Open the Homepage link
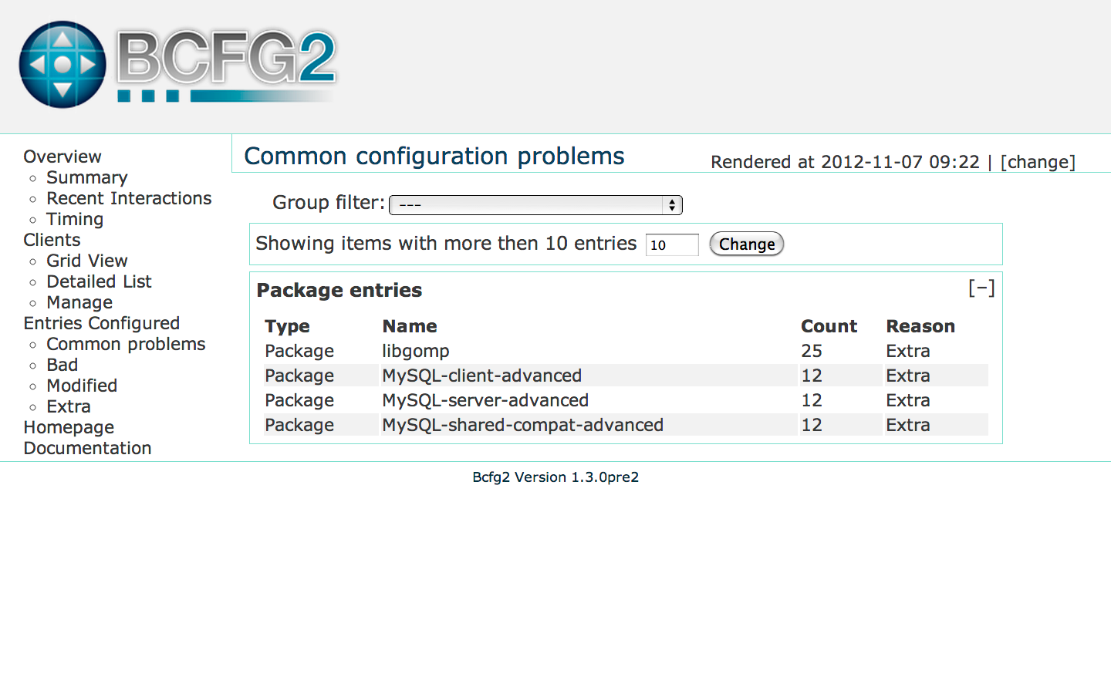This screenshot has height=694, width=1111. [69, 427]
